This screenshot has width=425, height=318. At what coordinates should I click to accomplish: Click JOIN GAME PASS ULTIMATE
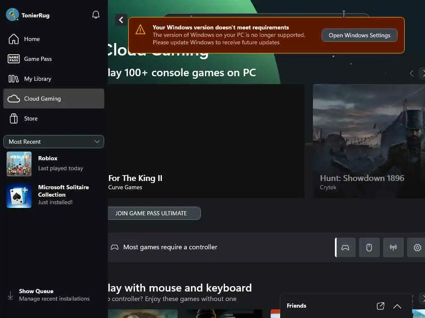[154, 213]
